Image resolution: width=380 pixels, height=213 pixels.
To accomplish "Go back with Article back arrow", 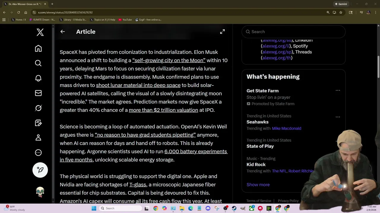I will [x=63, y=32].
